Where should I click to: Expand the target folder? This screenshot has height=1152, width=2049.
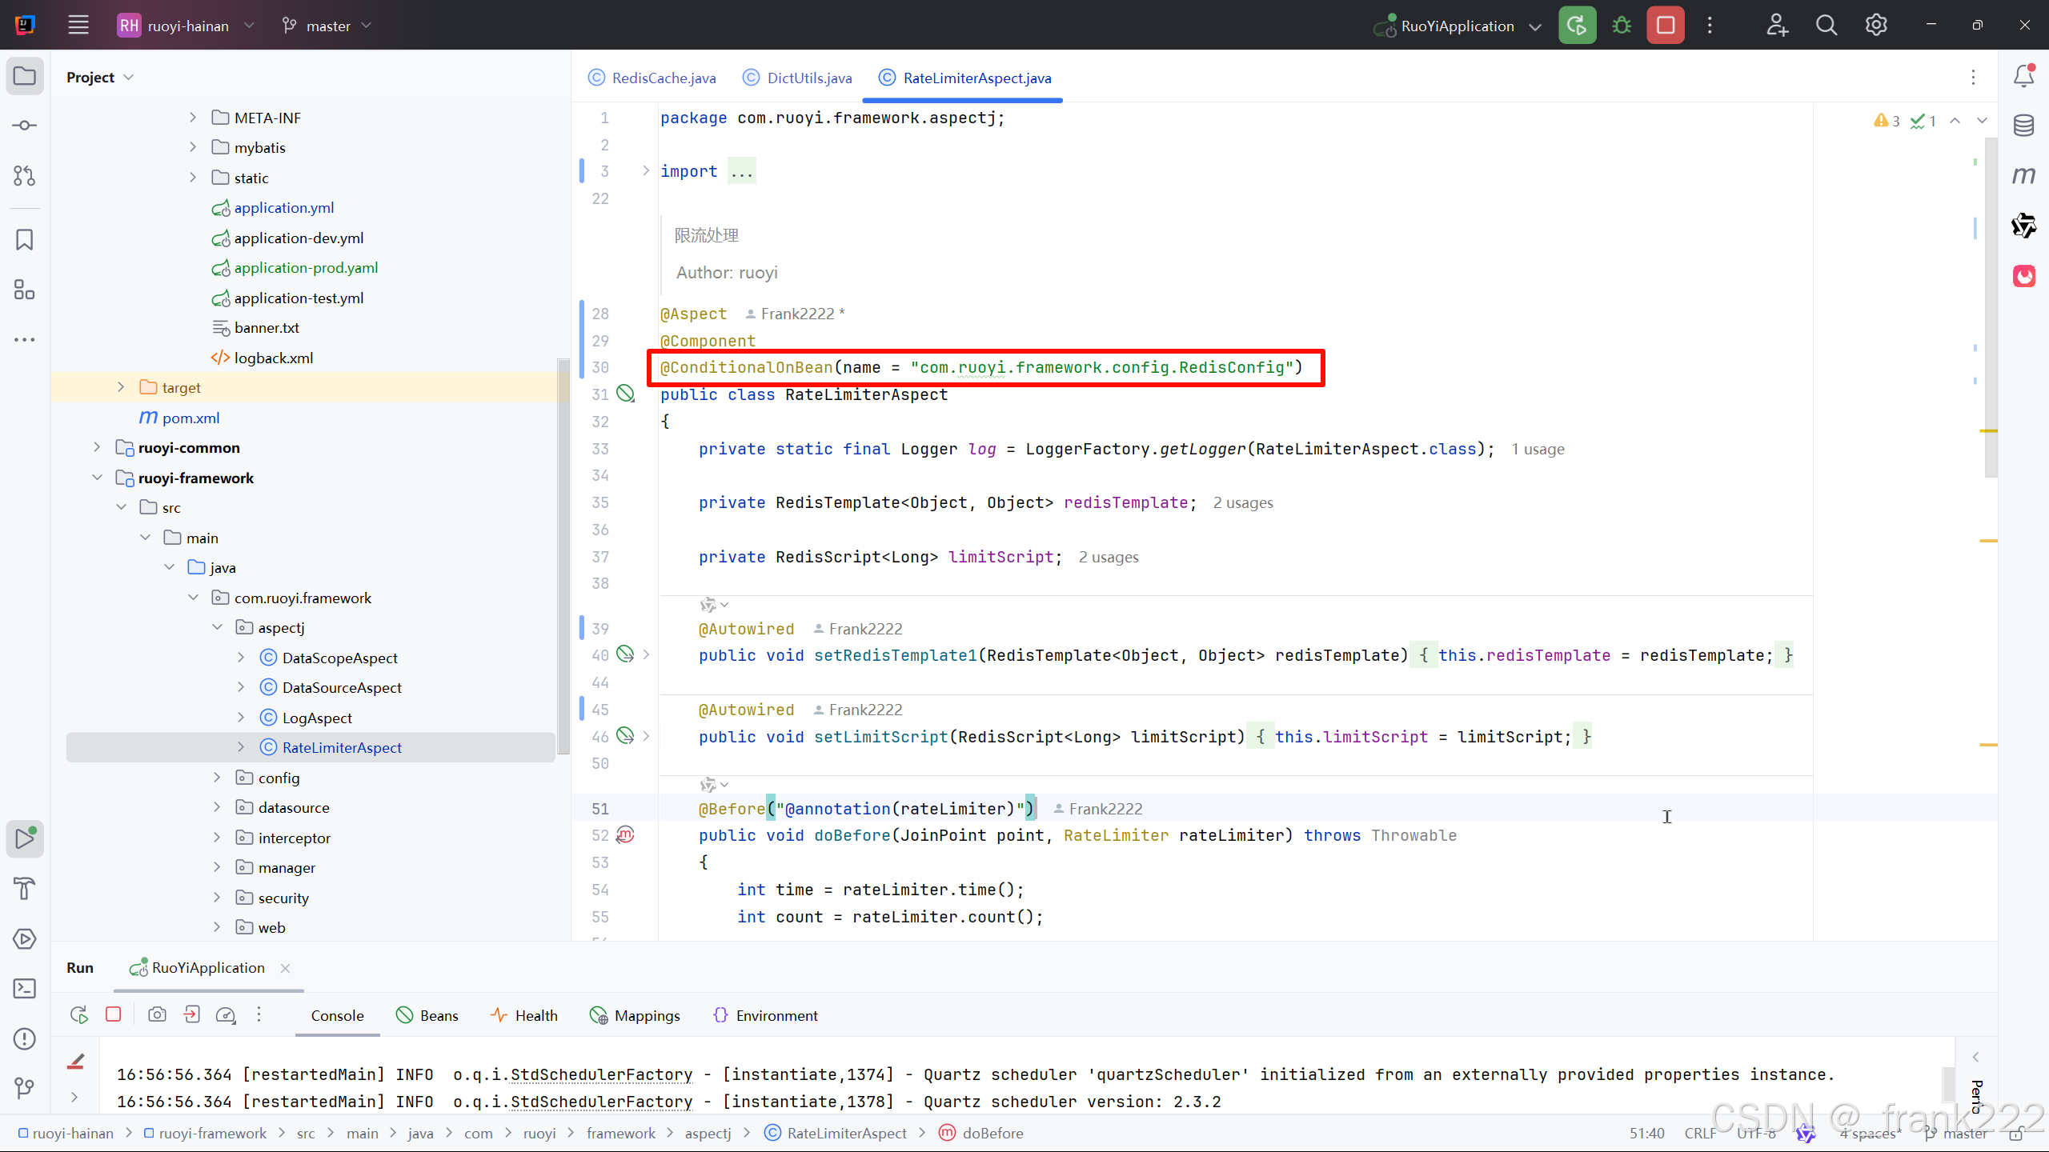point(121,387)
